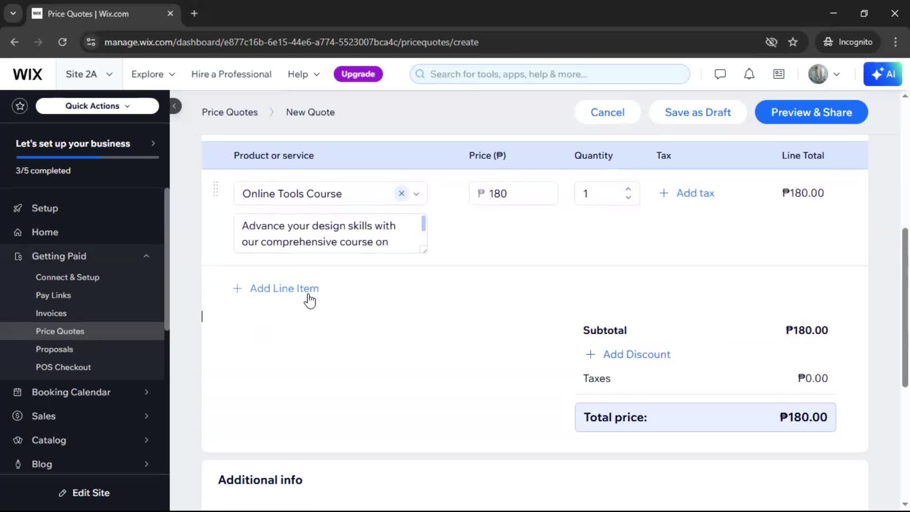Screen dimensions: 910x512
Task: Open Pay Links
Action: (x=53, y=295)
